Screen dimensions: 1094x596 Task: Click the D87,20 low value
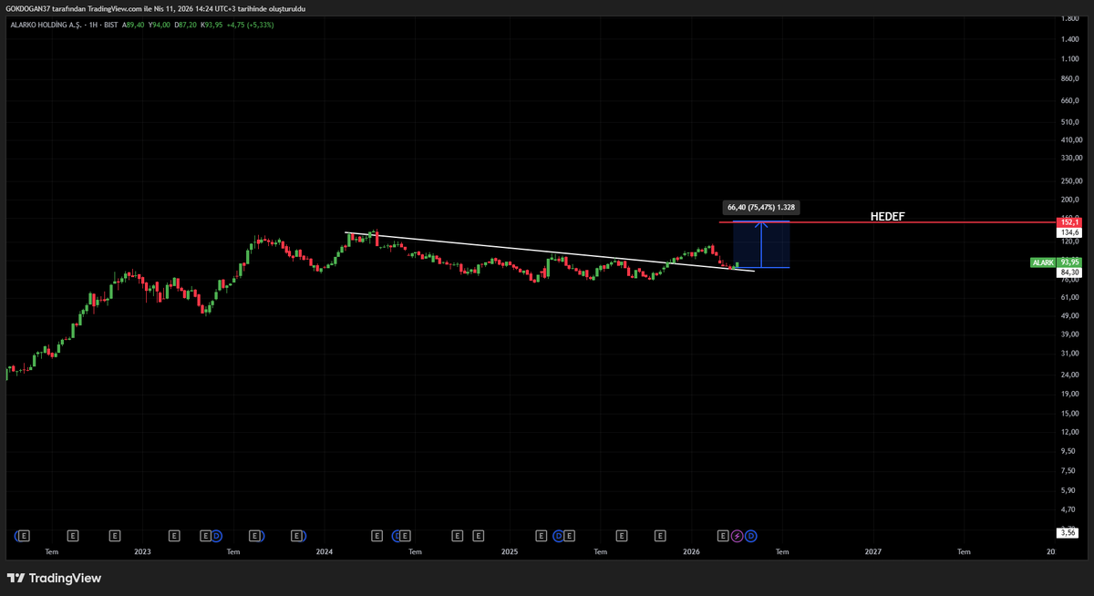[186, 25]
